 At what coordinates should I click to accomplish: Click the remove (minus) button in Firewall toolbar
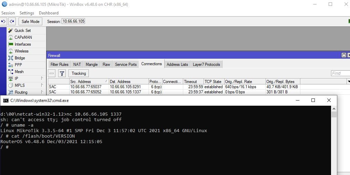[x=52, y=73]
